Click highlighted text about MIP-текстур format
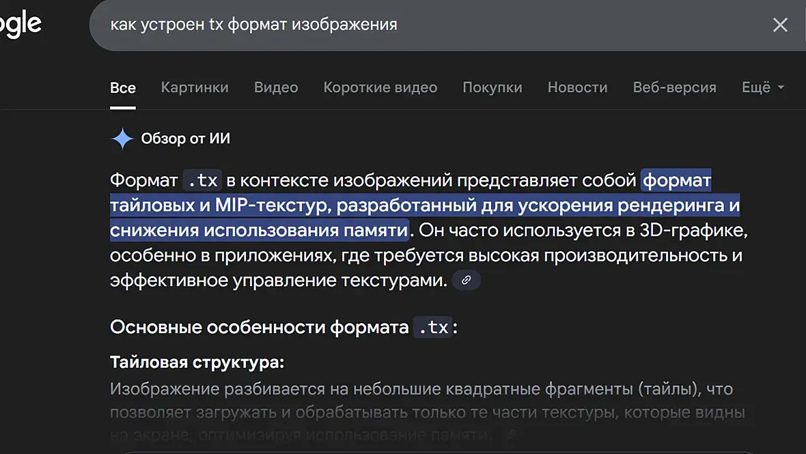This screenshot has width=806, height=454. pyautogui.click(x=423, y=205)
